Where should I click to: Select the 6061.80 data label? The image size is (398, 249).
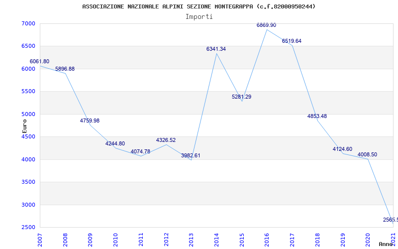click(x=40, y=61)
